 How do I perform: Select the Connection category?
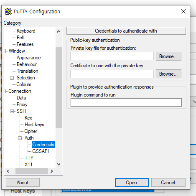click(20, 91)
